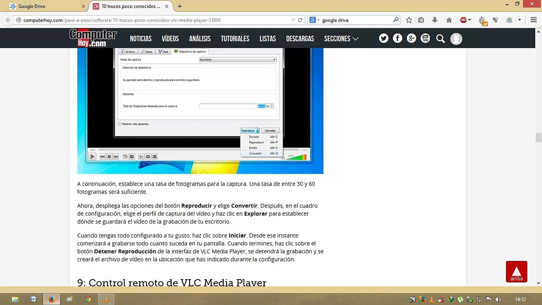The image size is (542, 305).
Task: Open NOTICIAS menu section
Action: (x=141, y=39)
